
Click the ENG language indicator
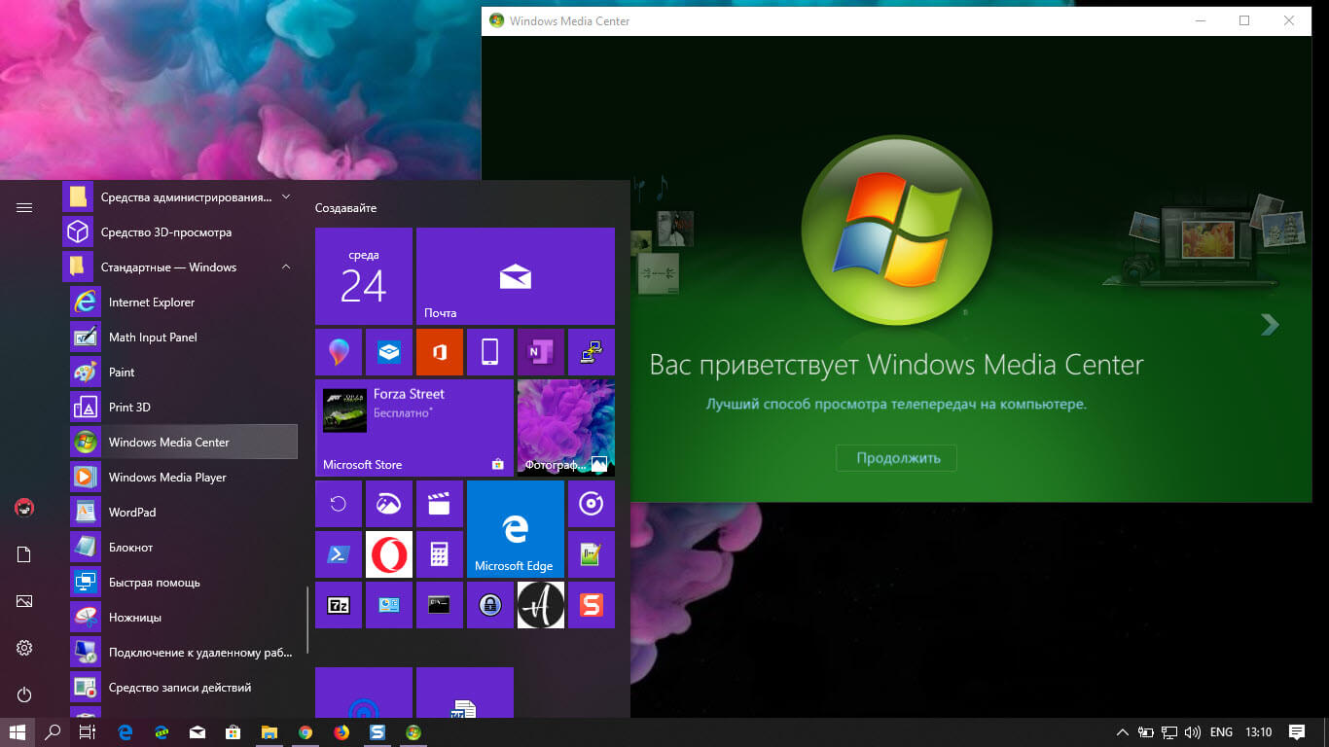[x=1221, y=732]
